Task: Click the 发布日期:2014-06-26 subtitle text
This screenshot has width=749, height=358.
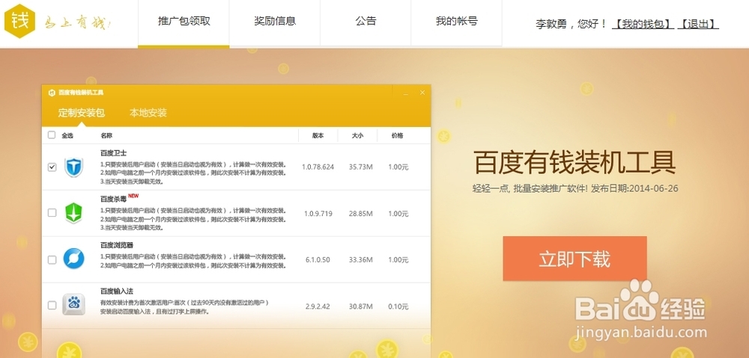Action: click(634, 188)
